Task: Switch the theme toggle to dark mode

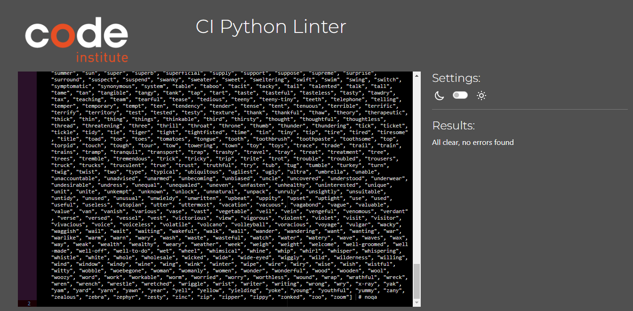Action: (x=460, y=95)
